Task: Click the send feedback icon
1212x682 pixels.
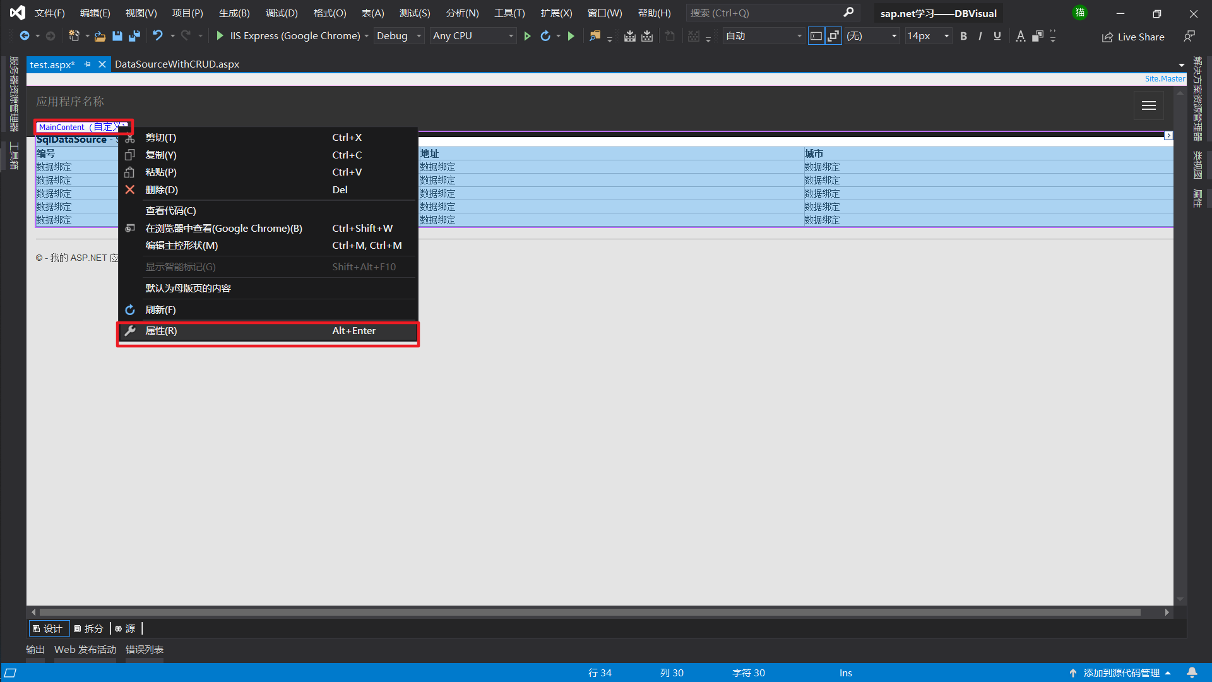Action: 1189,36
